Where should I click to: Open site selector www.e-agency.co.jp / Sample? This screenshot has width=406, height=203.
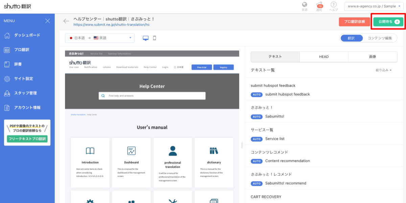pyautogui.click(x=374, y=6)
